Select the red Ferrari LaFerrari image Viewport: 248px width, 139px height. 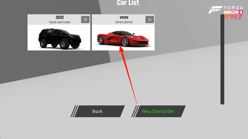pos(123,39)
